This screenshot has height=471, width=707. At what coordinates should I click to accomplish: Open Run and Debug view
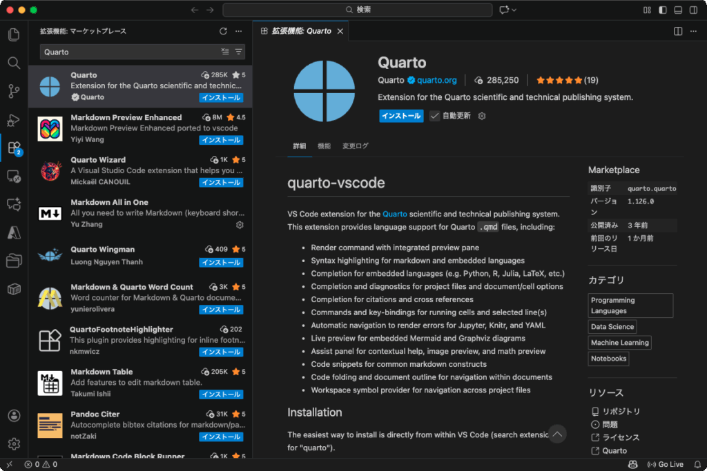(x=14, y=120)
